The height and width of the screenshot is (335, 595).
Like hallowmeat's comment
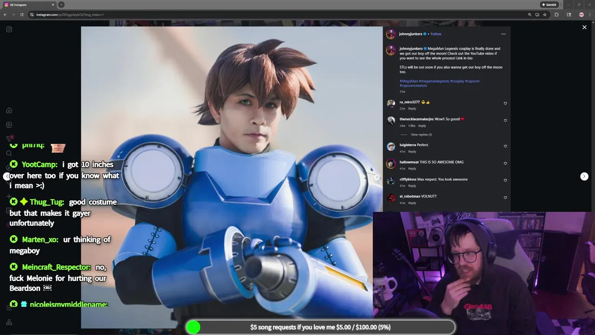tap(505, 163)
